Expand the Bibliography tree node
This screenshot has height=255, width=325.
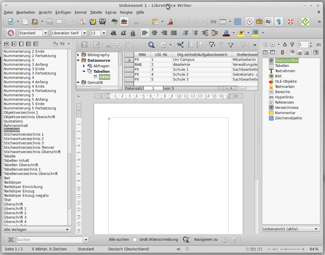point(78,55)
